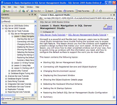Click the Contents toolbar button
This screenshot has height=105, width=117.
(x=69, y=11)
